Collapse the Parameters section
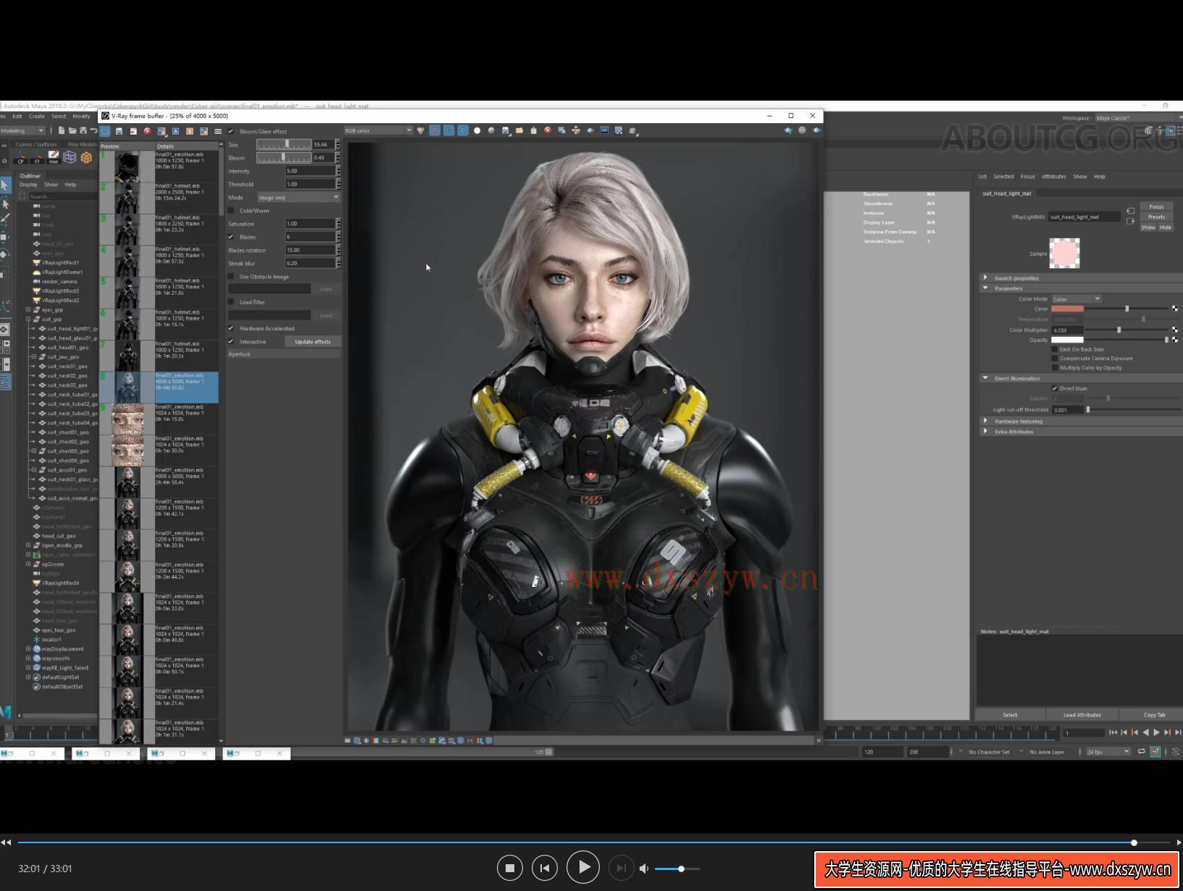Screen dimensions: 1183x891 click(985, 288)
